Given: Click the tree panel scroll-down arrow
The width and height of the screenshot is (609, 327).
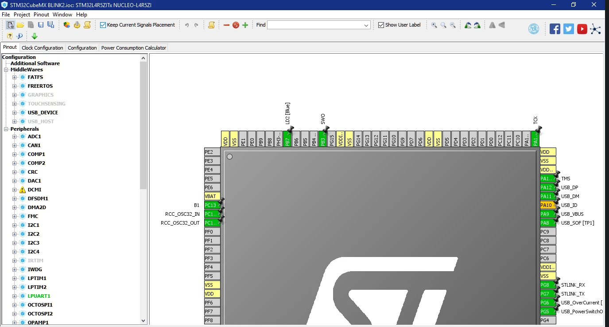Looking at the screenshot, I should pos(143,321).
